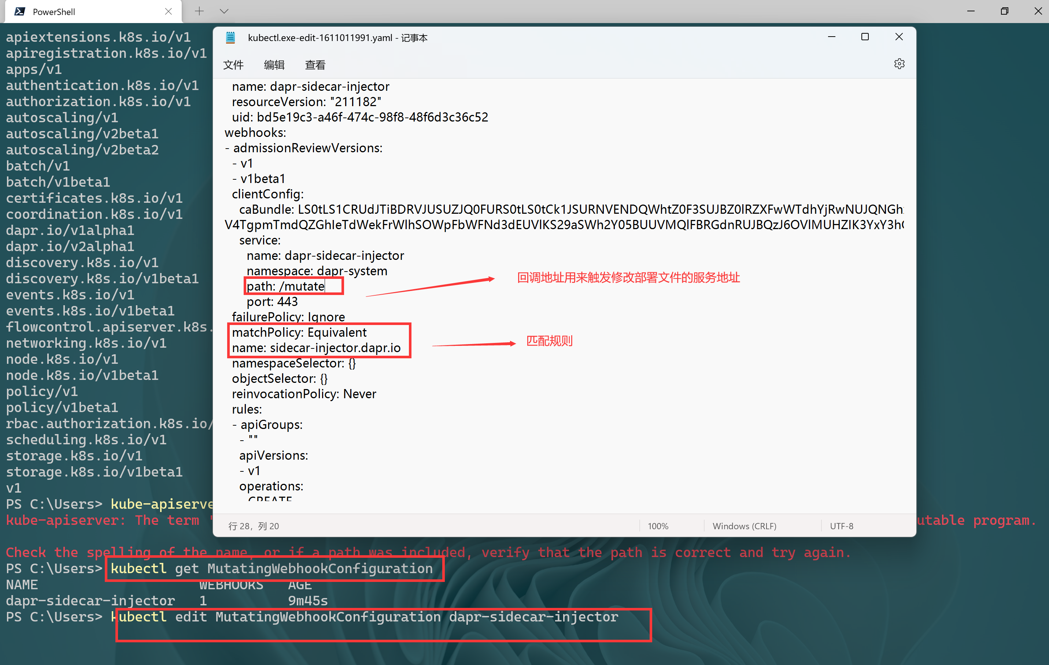Open the 查看 menu in Notepad
Screen dimensions: 1049x665
point(315,65)
